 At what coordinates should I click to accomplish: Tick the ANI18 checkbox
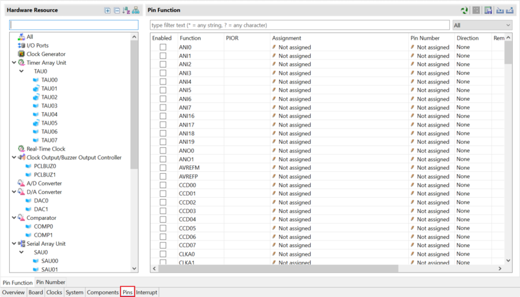[x=163, y=133]
